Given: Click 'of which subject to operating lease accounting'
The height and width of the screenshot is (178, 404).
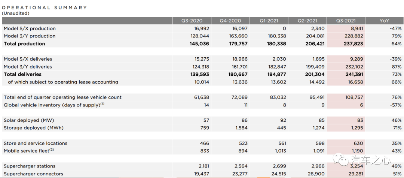Looking at the screenshot, I should (x=63, y=82).
